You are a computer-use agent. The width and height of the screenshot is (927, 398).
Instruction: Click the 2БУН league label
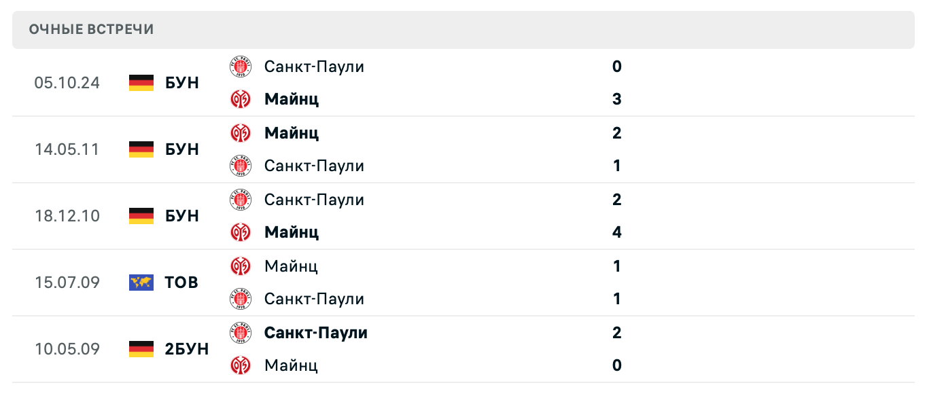187,349
